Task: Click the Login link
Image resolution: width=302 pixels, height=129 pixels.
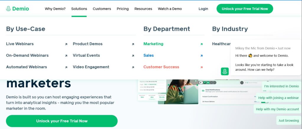Action: 203,9
